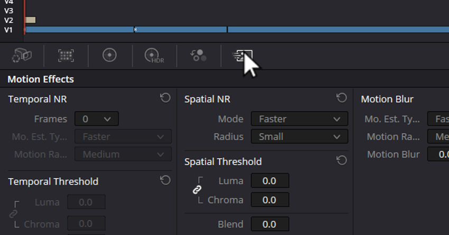Viewport: 449px width, 235px height.
Task: Open Motion Blur Mo. Est. Type dropdown
Action: click(x=438, y=119)
